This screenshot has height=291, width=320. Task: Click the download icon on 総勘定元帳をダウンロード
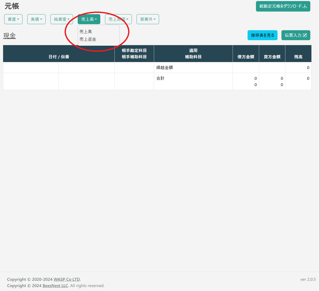(x=305, y=6)
